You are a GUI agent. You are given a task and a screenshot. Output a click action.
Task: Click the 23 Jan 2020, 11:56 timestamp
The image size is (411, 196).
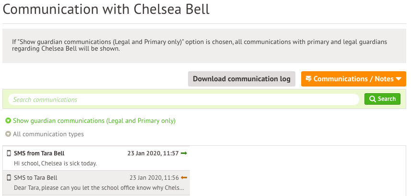click(154, 178)
